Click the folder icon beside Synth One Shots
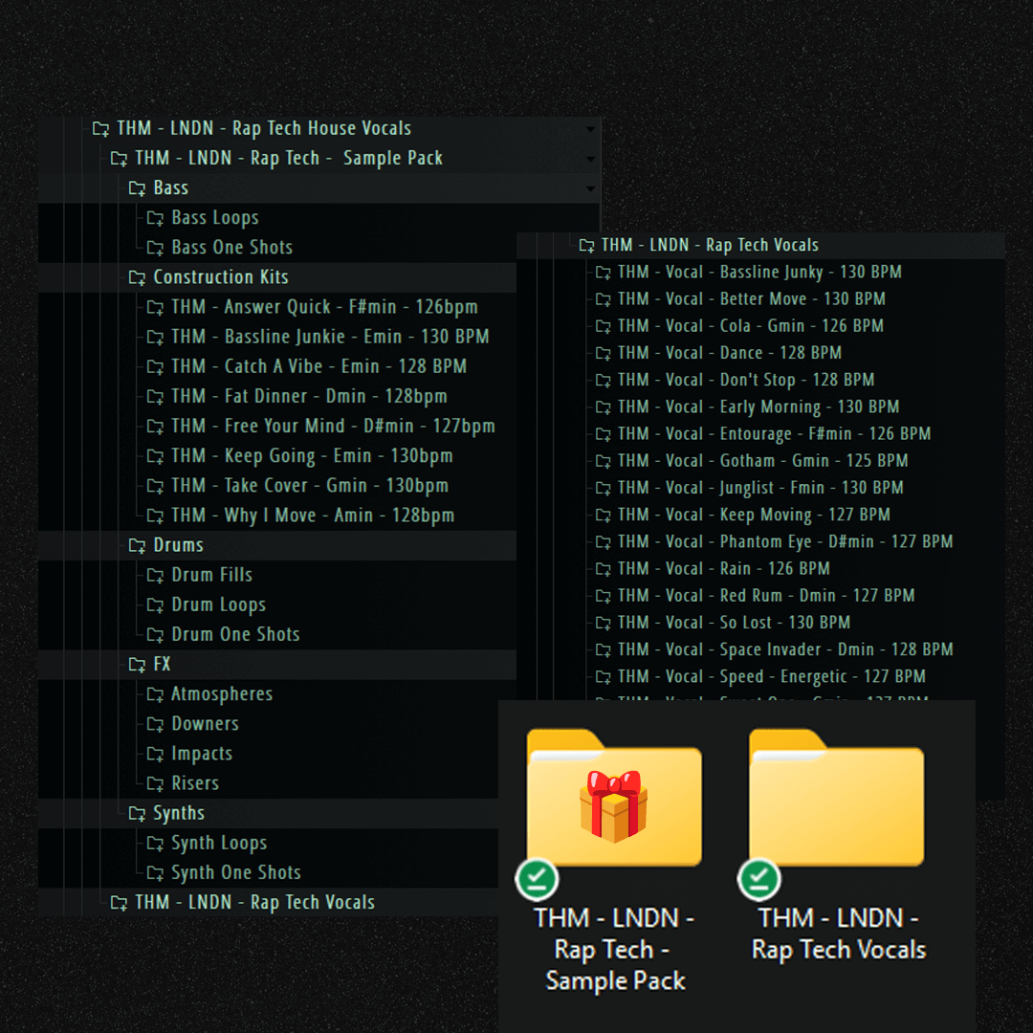 click(155, 872)
